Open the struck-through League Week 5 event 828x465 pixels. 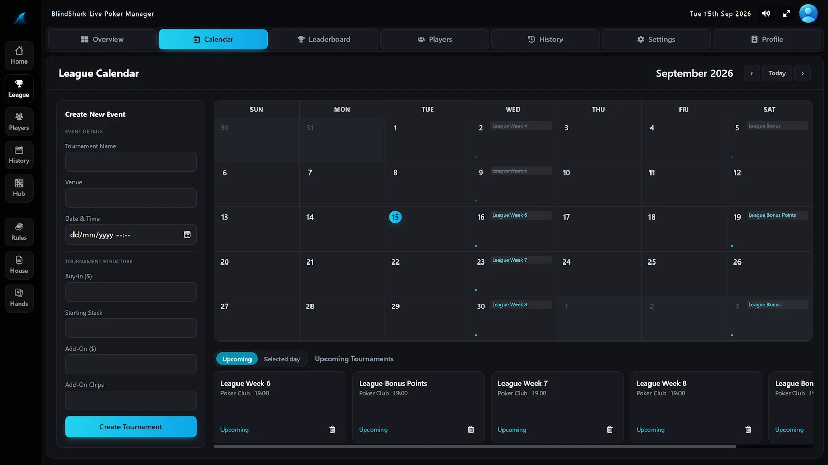[x=520, y=171]
